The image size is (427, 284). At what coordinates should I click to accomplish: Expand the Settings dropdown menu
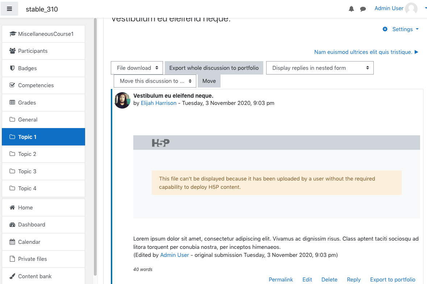point(405,29)
